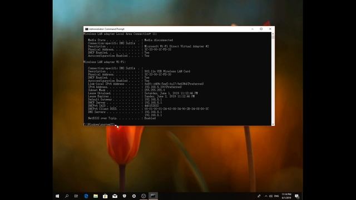Open the Windows Start menu
The height and width of the screenshot is (200, 356).
[x=57, y=196]
